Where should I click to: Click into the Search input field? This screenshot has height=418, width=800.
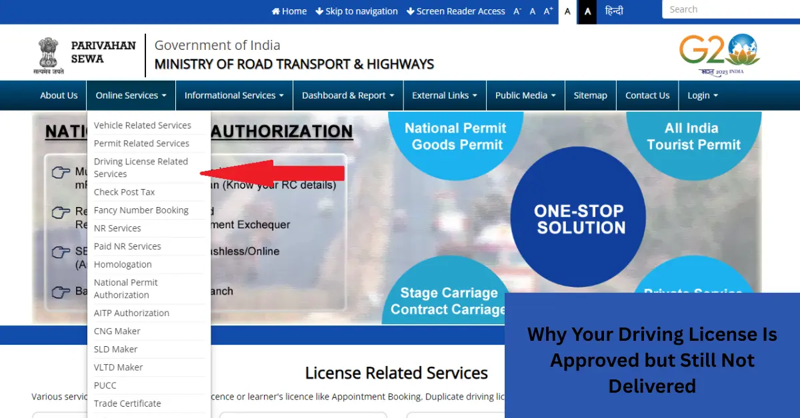pyautogui.click(x=731, y=9)
